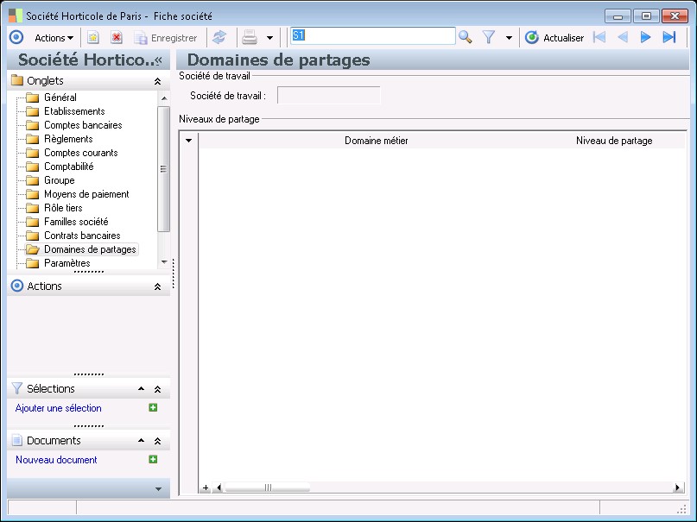Click the green plus beside Ajouter une sélection

(x=154, y=408)
